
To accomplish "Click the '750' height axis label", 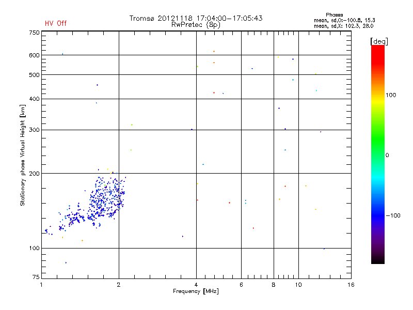I will click(34, 33).
